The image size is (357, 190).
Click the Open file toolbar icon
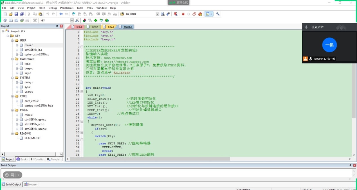(x=11, y=14)
